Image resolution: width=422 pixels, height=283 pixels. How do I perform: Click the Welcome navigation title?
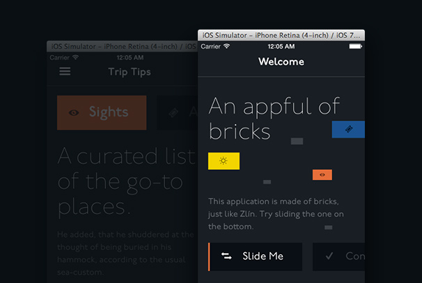pyautogui.click(x=281, y=61)
